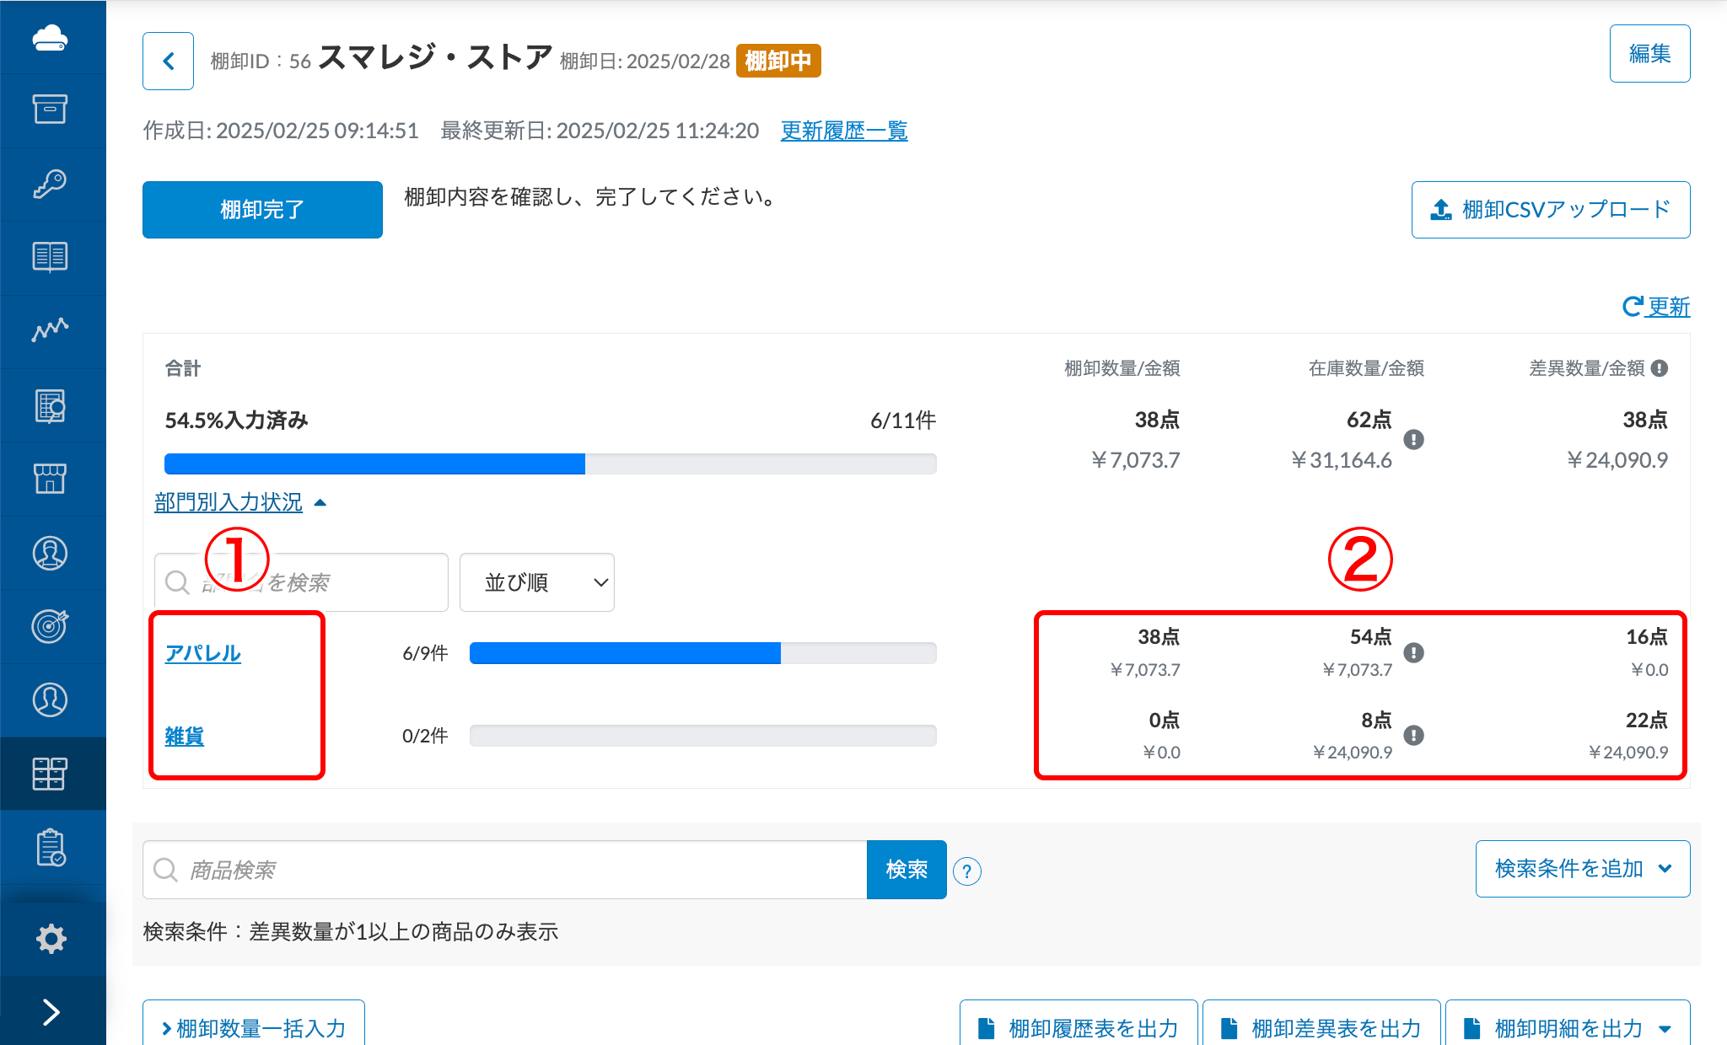Open the target/goal icon in sidebar
This screenshot has width=1727, height=1045.
[x=50, y=626]
